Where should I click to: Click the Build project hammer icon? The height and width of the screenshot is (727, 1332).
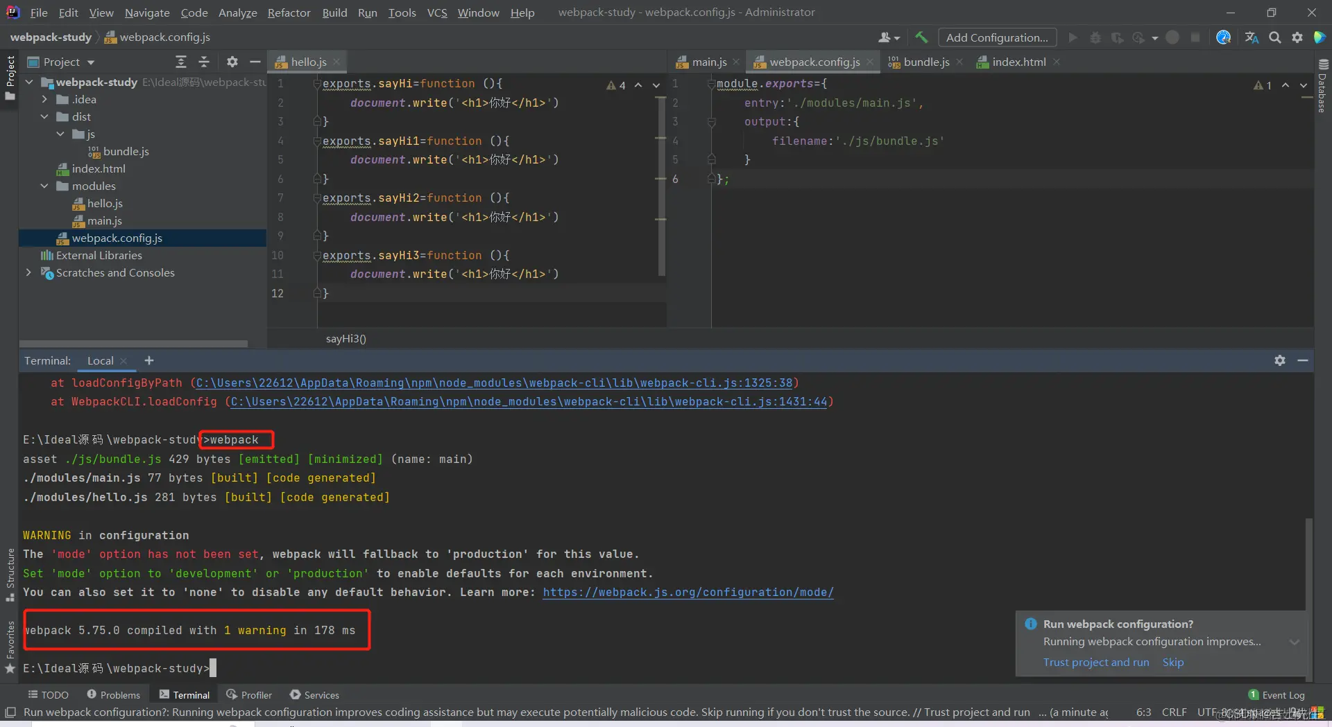tap(921, 37)
